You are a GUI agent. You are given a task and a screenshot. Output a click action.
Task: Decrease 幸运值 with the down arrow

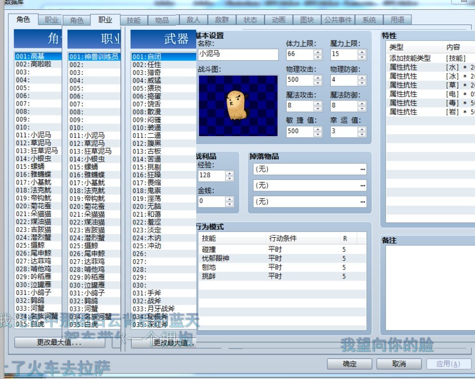pyautogui.click(x=362, y=134)
